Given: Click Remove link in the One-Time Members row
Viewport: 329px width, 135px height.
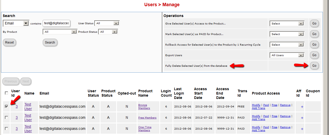Looking at the screenshot, I should click(285, 127).
